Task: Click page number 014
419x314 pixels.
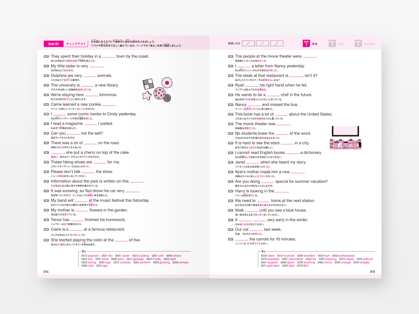Action: pyautogui.click(x=46, y=271)
